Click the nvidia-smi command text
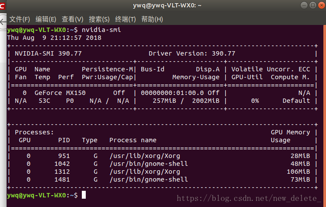Image resolution: width=326 pixels, height=207 pixels. (101, 30)
